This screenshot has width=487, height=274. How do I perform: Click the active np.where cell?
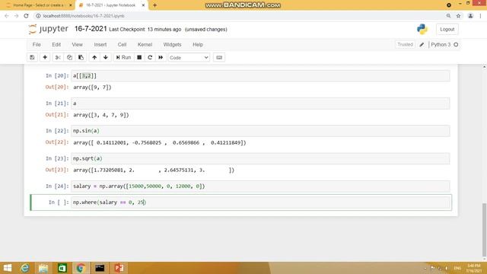[x=260, y=202]
